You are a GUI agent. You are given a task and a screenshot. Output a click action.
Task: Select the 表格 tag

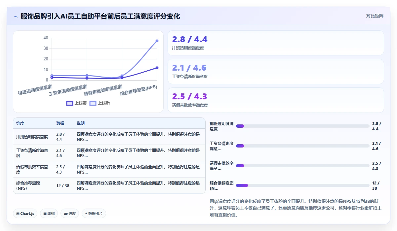[49, 214]
